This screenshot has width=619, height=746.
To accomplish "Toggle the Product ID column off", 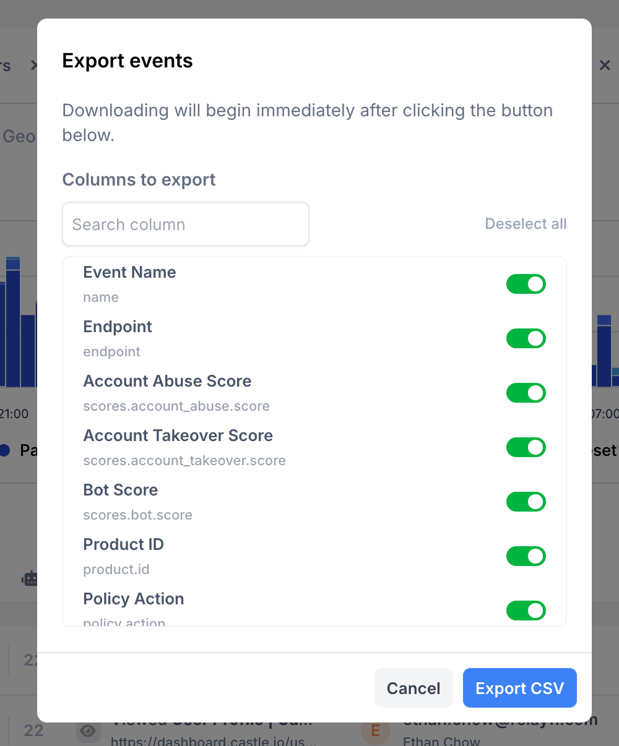I will pos(526,556).
